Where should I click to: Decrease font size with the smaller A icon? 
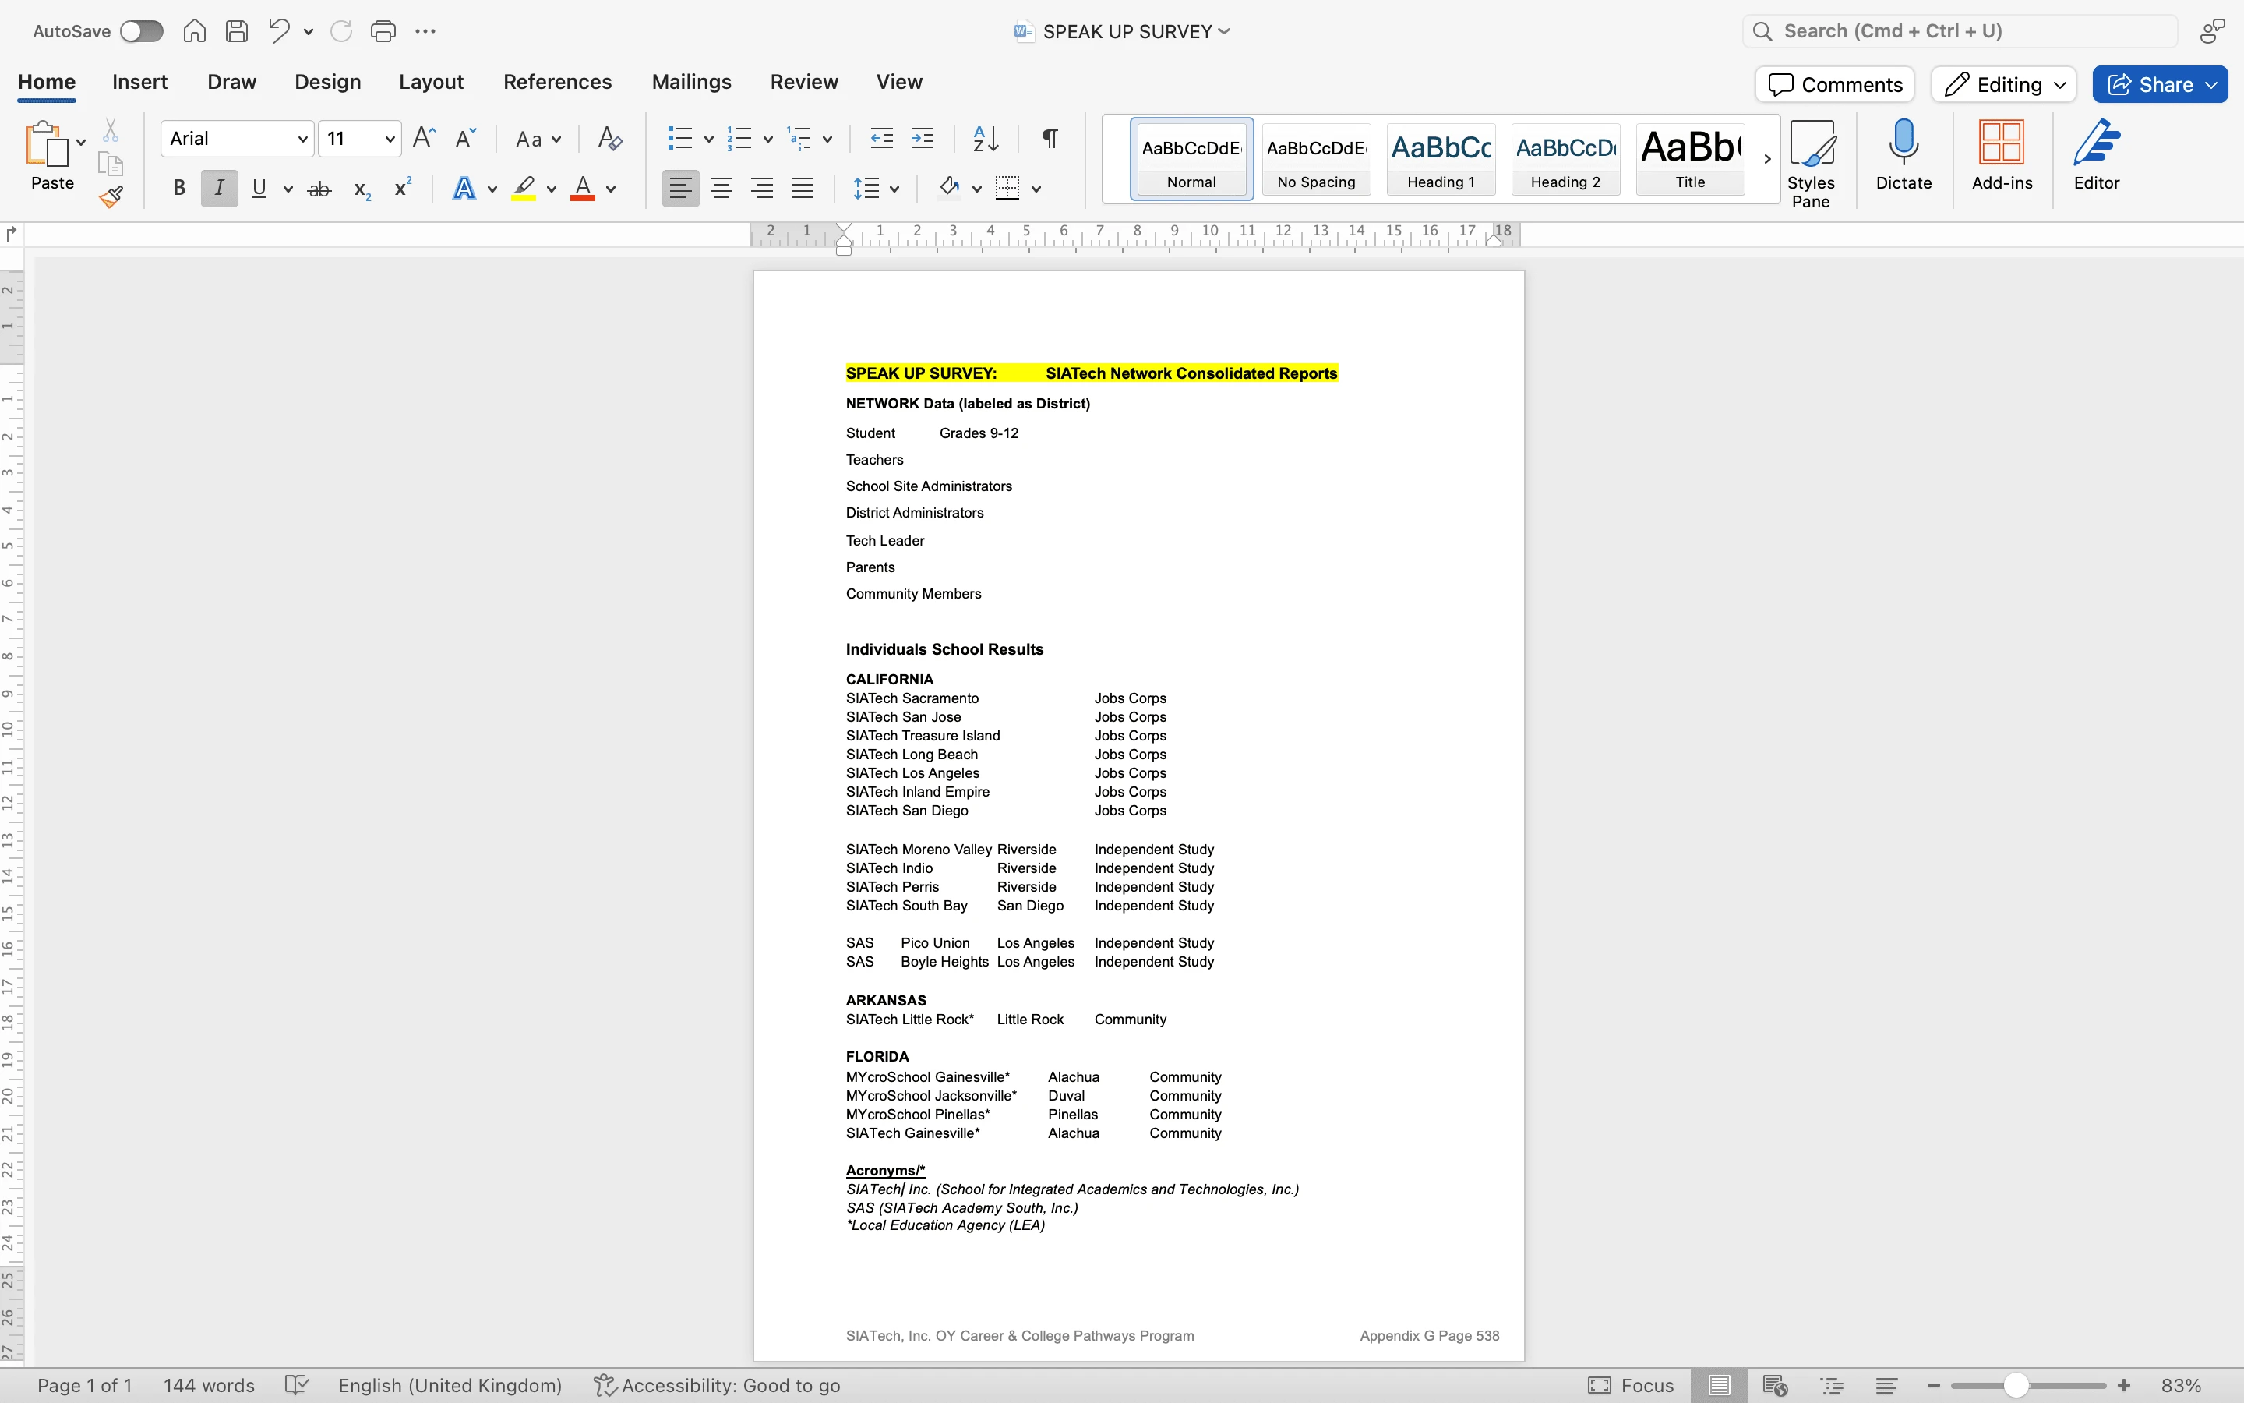tap(465, 138)
